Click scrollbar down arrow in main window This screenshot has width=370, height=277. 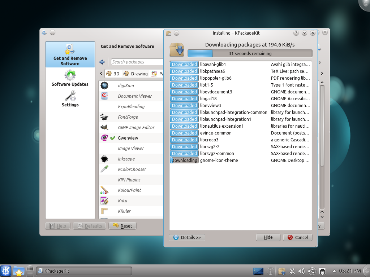(322, 217)
